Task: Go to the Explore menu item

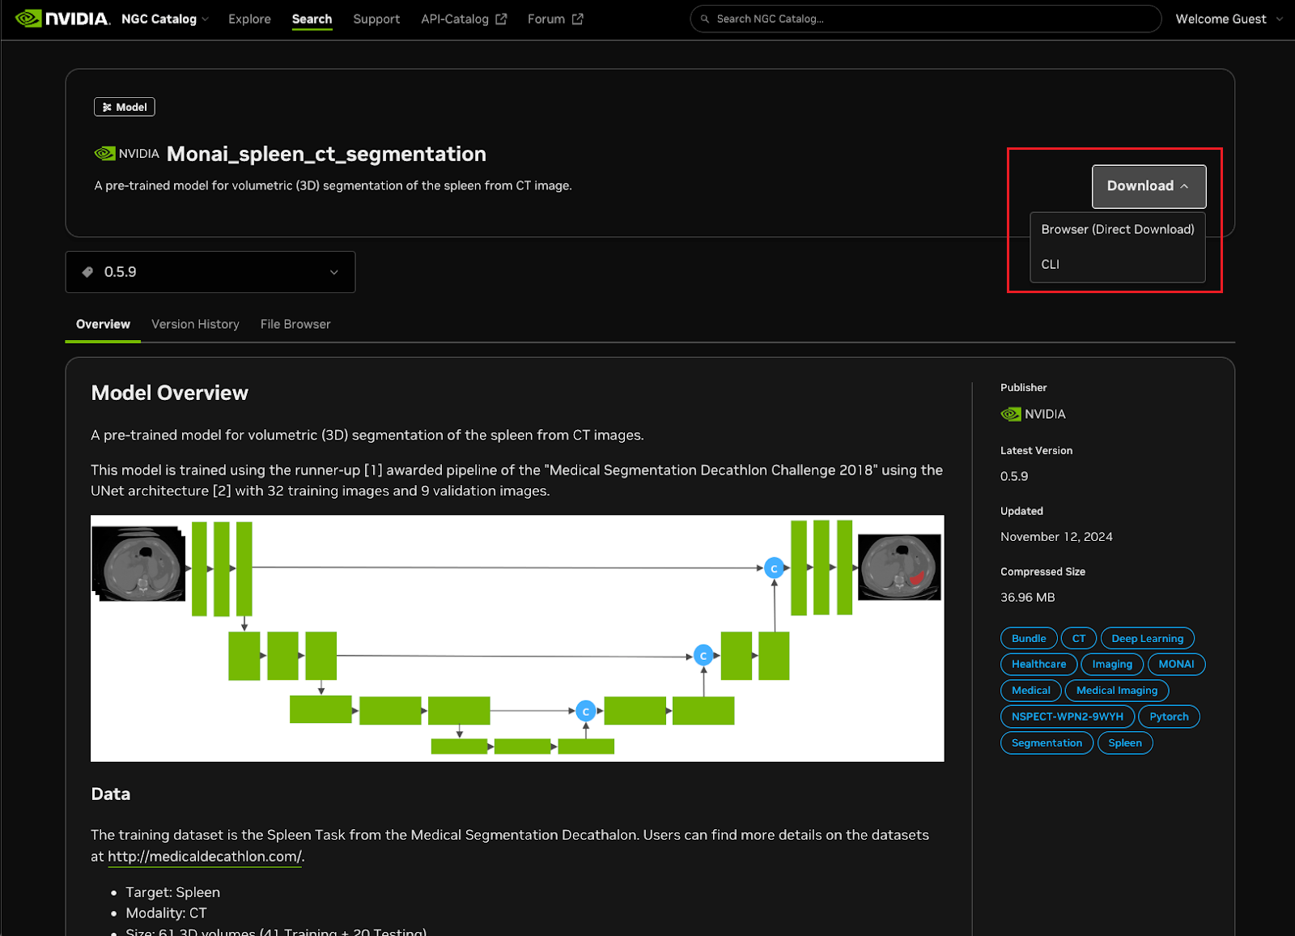Action: (x=249, y=19)
